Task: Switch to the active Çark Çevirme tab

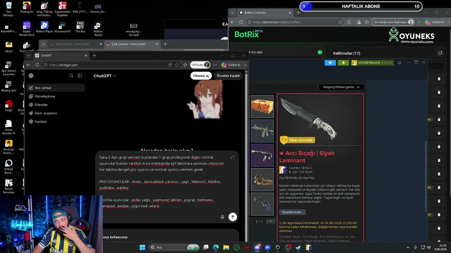Action: click(x=133, y=44)
